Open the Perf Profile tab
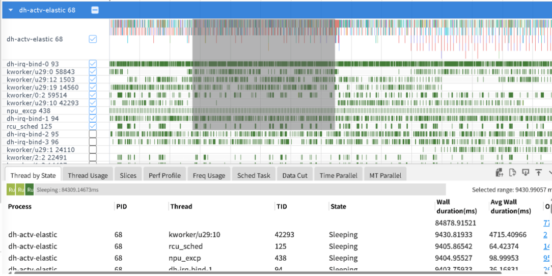Screen dimensions: 552x276 point(164,175)
